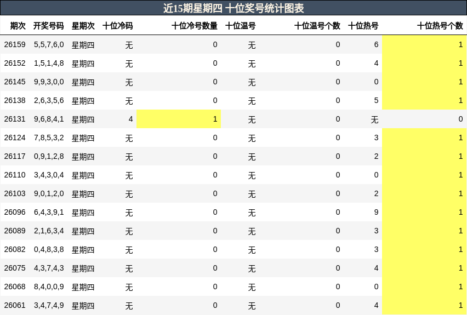The image size is (467, 315).
Task: Select winning numbers 2,1,6,3,4
Action: pyautogui.click(x=49, y=231)
